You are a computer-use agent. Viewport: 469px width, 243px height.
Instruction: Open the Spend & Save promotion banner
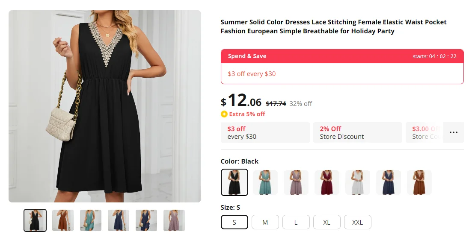[x=342, y=67]
